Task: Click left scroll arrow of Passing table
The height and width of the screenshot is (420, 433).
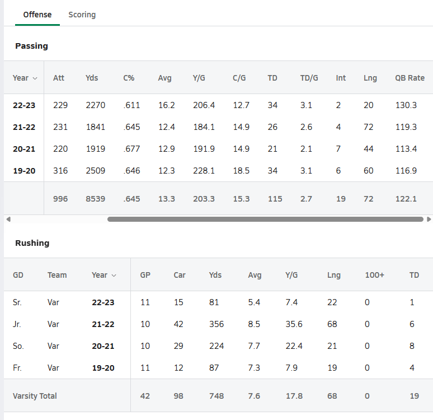Action: pos(8,220)
